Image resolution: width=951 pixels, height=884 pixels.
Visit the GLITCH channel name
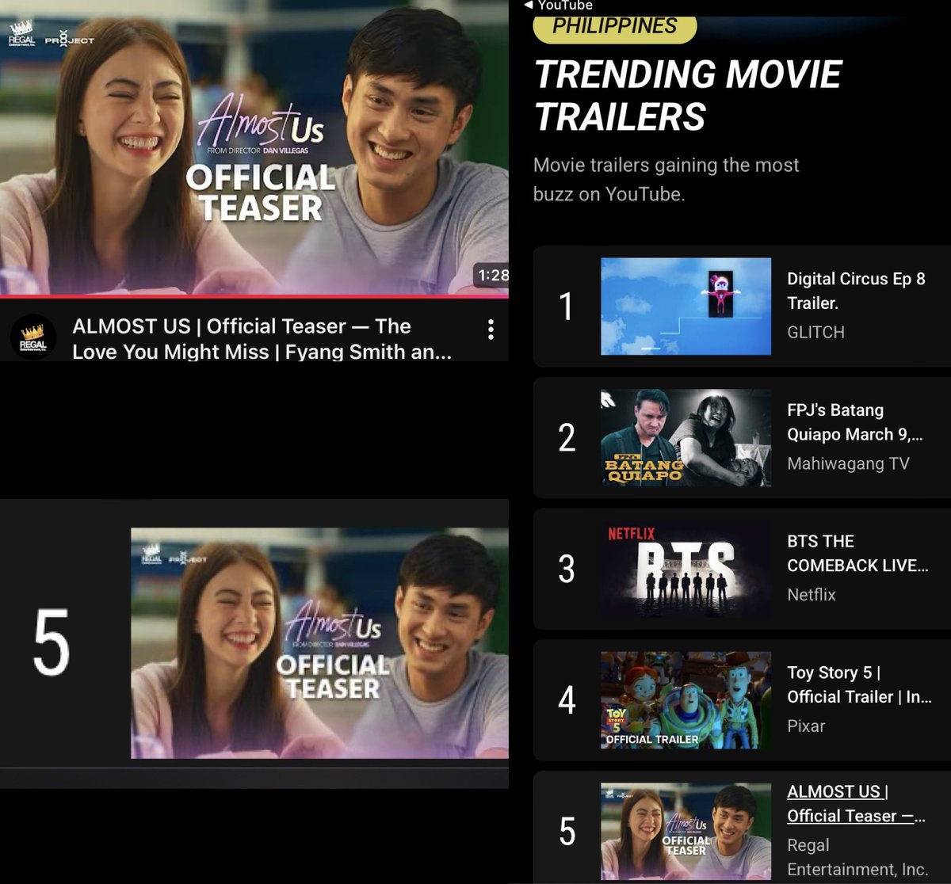[x=815, y=333]
